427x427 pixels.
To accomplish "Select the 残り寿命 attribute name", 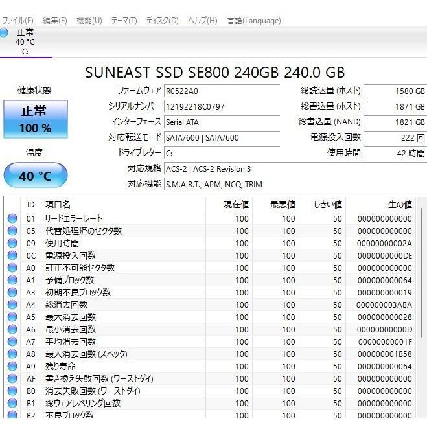I will tap(60, 366).
